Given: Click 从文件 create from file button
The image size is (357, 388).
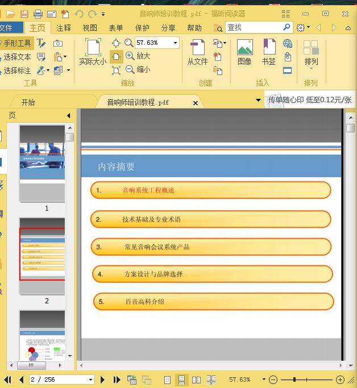Looking at the screenshot, I should pyautogui.click(x=197, y=52).
